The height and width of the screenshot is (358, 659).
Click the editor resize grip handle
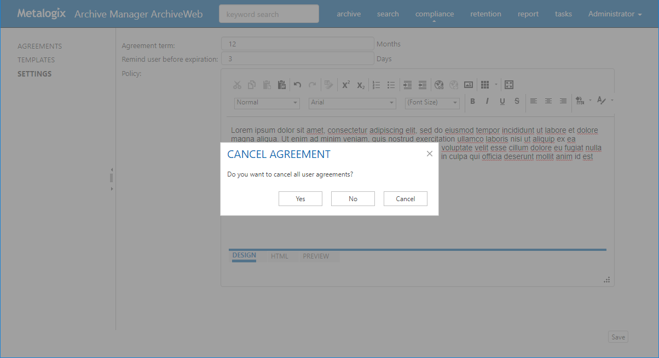coord(607,280)
